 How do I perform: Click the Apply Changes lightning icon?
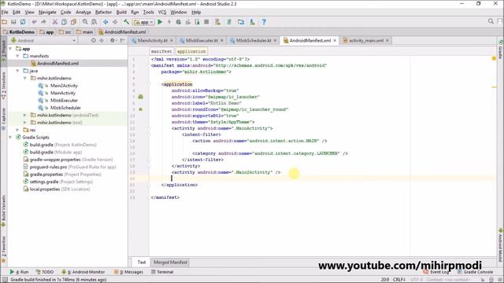click(x=169, y=22)
